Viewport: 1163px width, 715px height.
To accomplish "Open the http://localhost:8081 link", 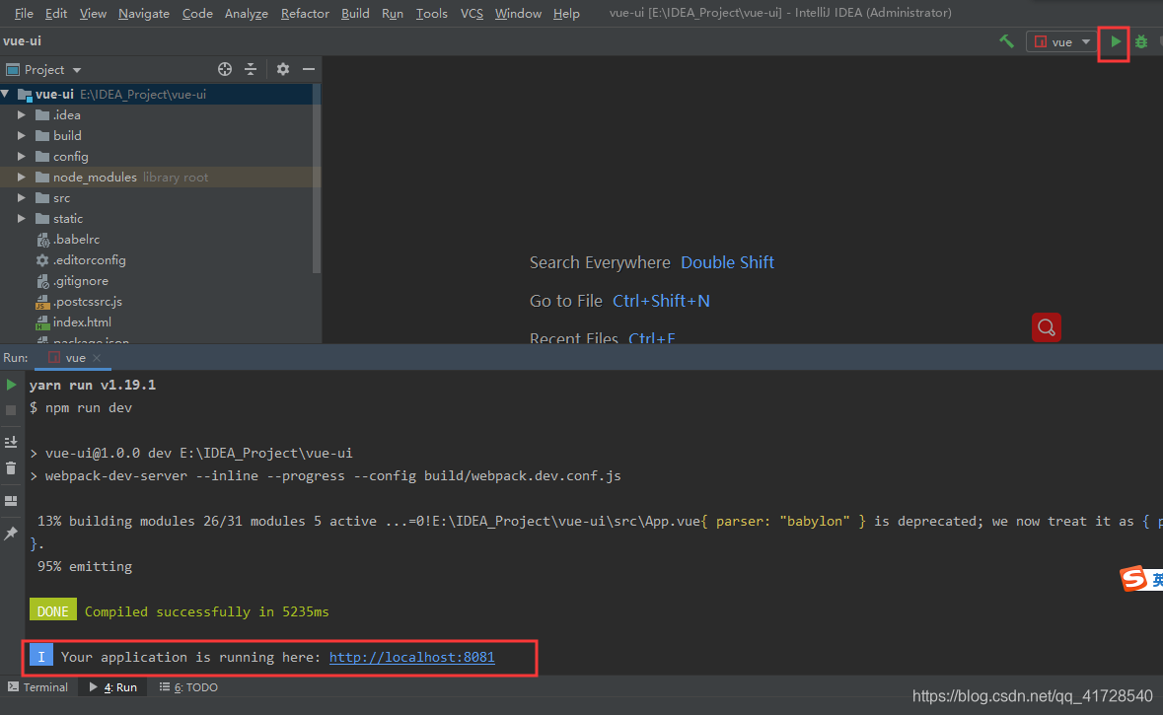I will 411,657.
